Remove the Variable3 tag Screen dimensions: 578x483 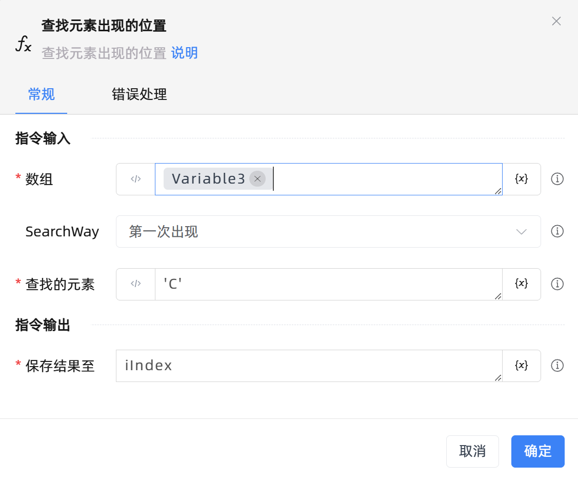pos(257,179)
